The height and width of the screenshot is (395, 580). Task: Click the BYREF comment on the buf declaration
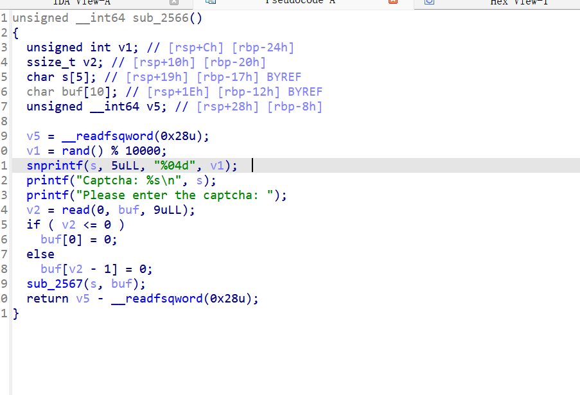point(305,92)
